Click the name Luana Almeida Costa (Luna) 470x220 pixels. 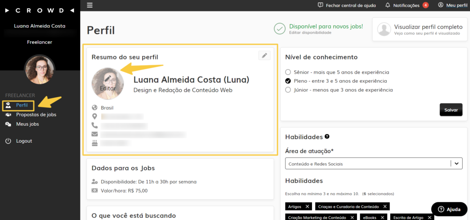click(191, 80)
